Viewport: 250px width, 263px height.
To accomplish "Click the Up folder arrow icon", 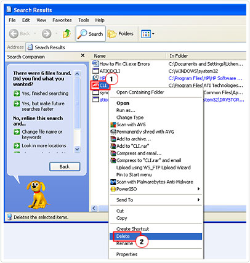I will [67, 33].
